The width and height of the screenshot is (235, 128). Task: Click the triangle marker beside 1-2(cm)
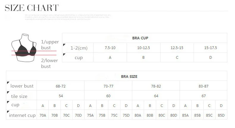pos(64,45)
